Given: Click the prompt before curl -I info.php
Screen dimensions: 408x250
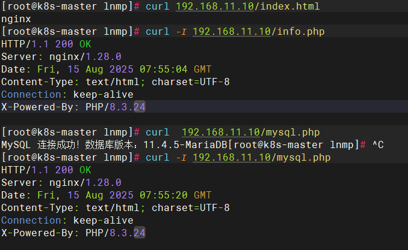Looking at the screenshot, I should pos(70,31).
